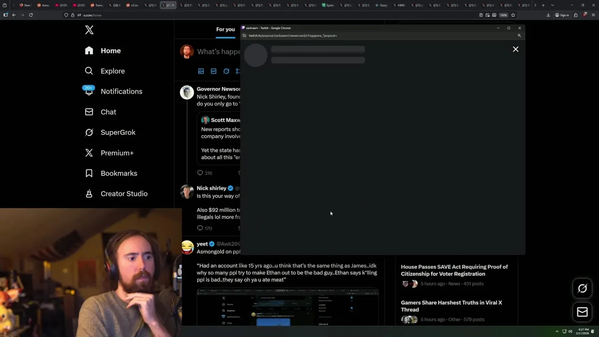The height and width of the screenshot is (337, 599).
Task: Add an image to the post composer
Action: click(201, 71)
